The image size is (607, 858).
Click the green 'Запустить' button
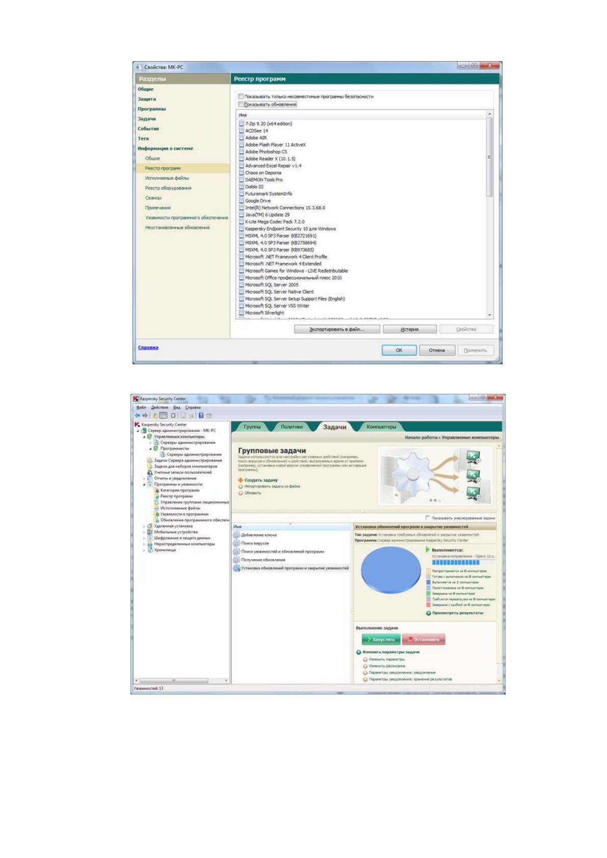(381, 639)
